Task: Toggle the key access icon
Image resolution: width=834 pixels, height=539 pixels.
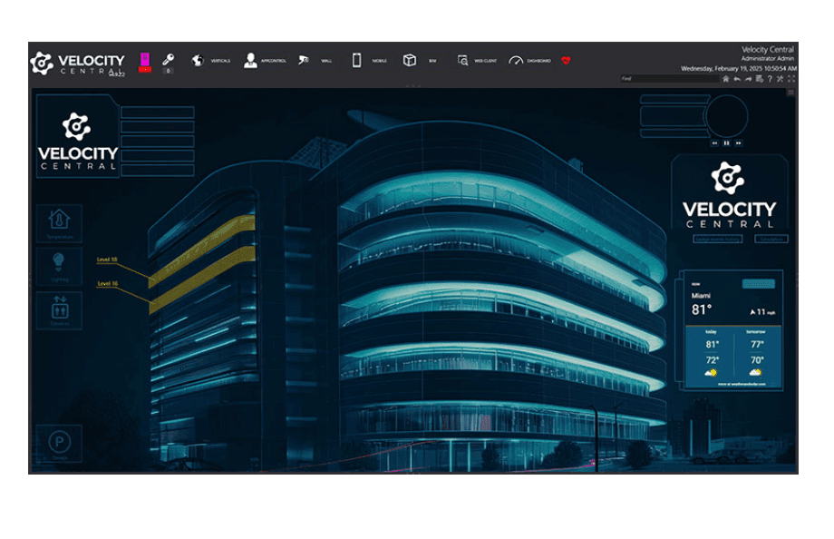Action: tap(168, 58)
